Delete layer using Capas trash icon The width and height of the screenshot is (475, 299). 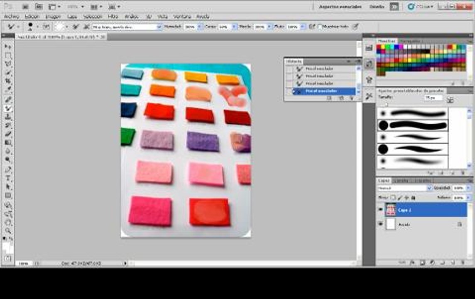[x=463, y=262]
